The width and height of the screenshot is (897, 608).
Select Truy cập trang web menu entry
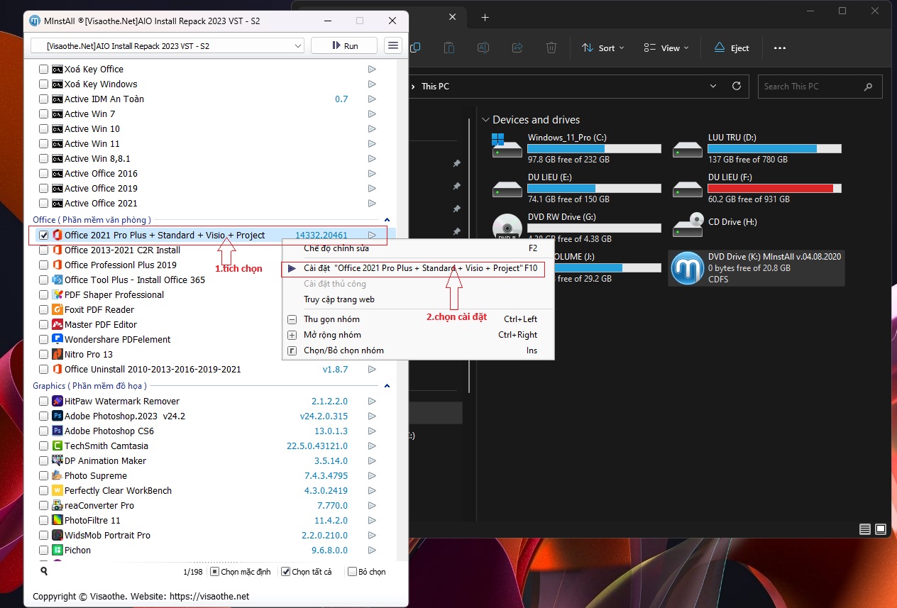[x=418, y=299]
